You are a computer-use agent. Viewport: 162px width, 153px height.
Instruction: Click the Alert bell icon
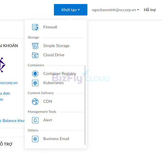(35, 120)
